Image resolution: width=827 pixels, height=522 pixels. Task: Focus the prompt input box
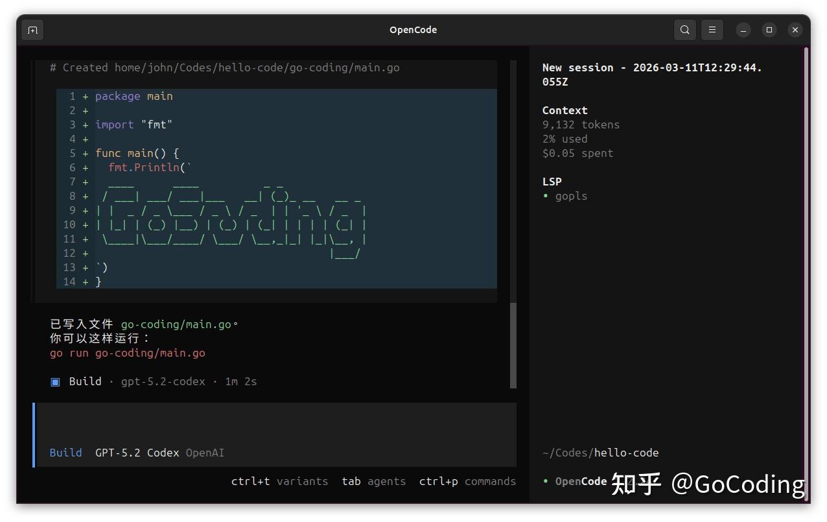(x=276, y=434)
